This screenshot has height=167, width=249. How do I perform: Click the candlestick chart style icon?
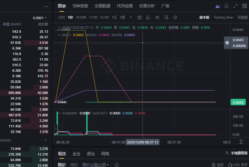coord(157,17)
